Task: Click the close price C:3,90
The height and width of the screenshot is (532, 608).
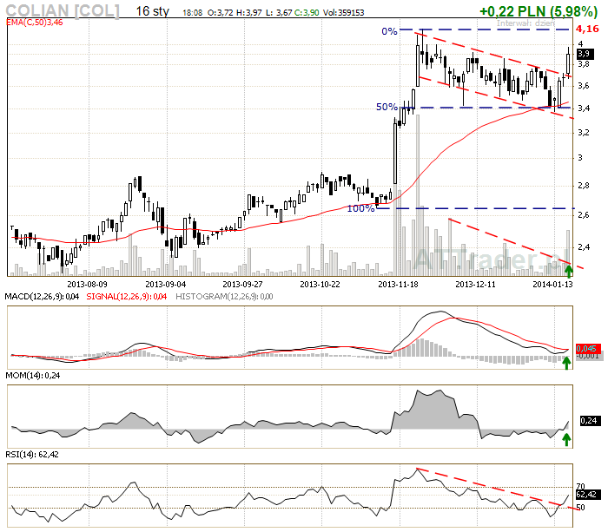Action: click(307, 13)
